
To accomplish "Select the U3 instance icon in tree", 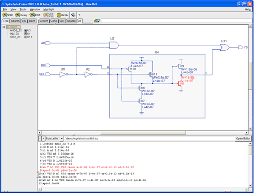I will click(x=26, y=30).
